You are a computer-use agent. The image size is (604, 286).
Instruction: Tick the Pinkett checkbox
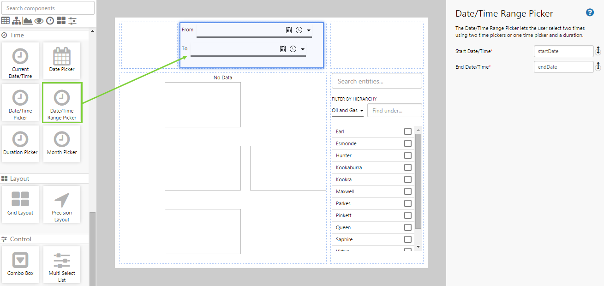click(408, 215)
